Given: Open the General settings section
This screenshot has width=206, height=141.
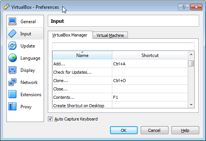Looking at the screenshot, I should 25,21.
